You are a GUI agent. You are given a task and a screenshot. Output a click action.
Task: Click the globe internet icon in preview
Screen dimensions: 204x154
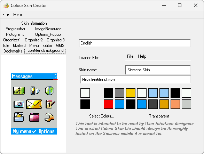pyautogui.click(x=49, y=91)
